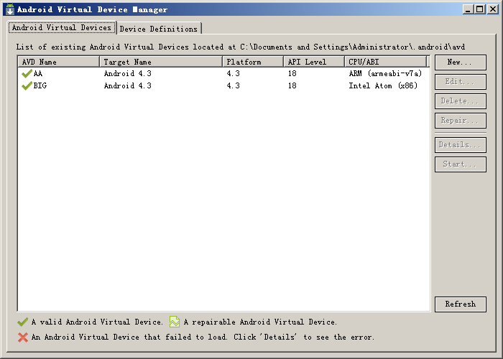Click the green checkmark icon beside AA
The width and height of the screenshot is (503, 359).
click(x=27, y=74)
